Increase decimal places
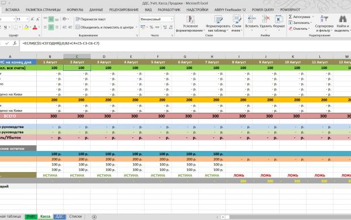 tap(165, 27)
